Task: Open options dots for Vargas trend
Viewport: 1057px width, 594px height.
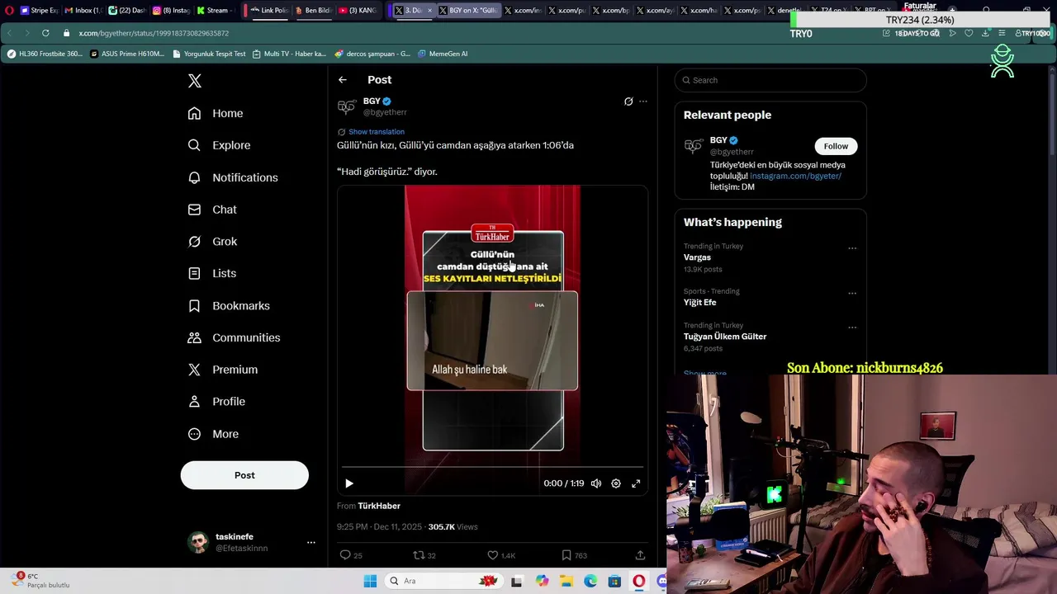Action: tap(852, 247)
